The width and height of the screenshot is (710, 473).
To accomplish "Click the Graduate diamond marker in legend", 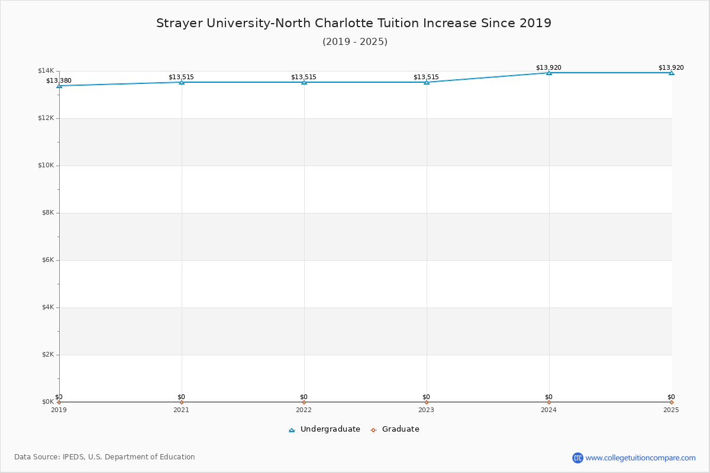I will [x=373, y=430].
